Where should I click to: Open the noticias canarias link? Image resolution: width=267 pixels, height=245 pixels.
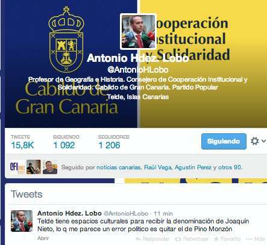[118, 168]
